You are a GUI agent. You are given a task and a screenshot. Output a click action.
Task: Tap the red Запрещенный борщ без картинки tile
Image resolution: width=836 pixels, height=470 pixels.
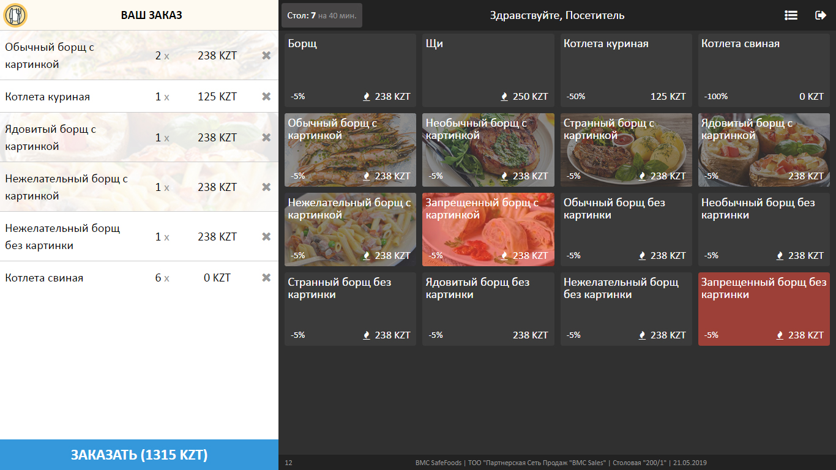click(x=764, y=309)
